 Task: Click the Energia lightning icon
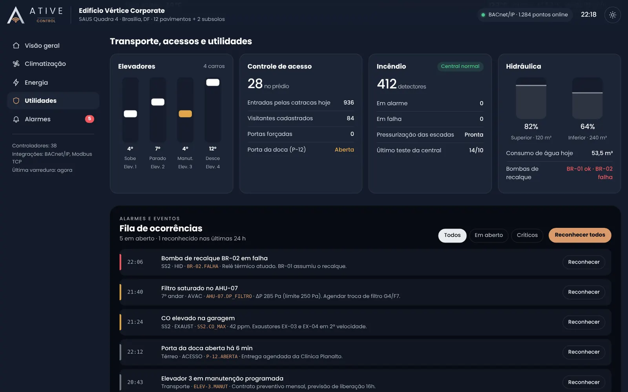click(x=16, y=82)
